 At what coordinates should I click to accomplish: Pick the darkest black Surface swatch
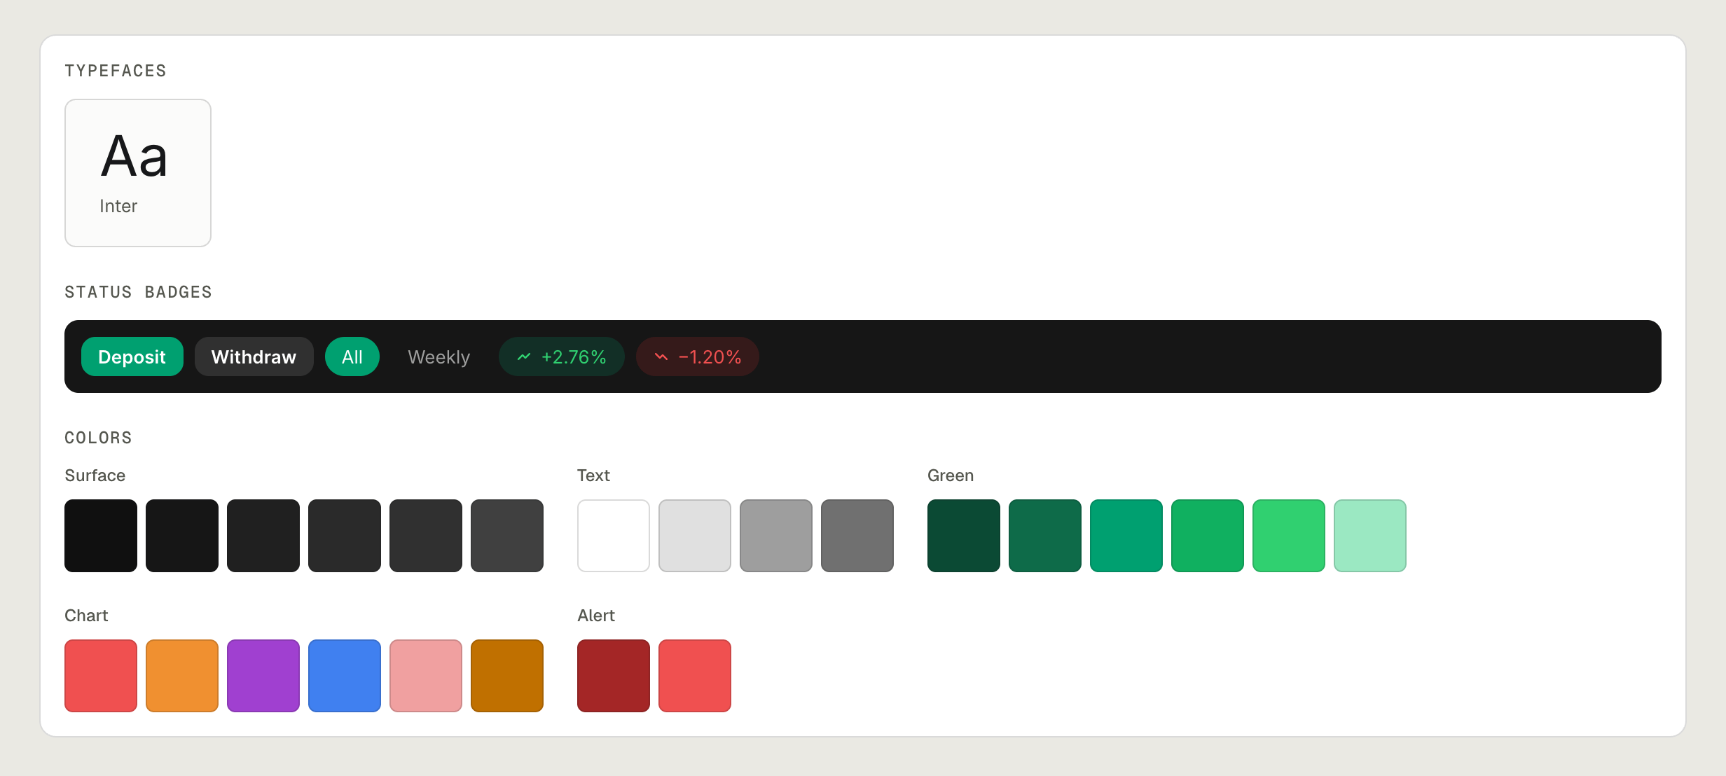coord(101,536)
